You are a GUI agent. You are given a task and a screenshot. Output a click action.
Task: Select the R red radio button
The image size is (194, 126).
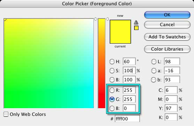click(x=112, y=90)
